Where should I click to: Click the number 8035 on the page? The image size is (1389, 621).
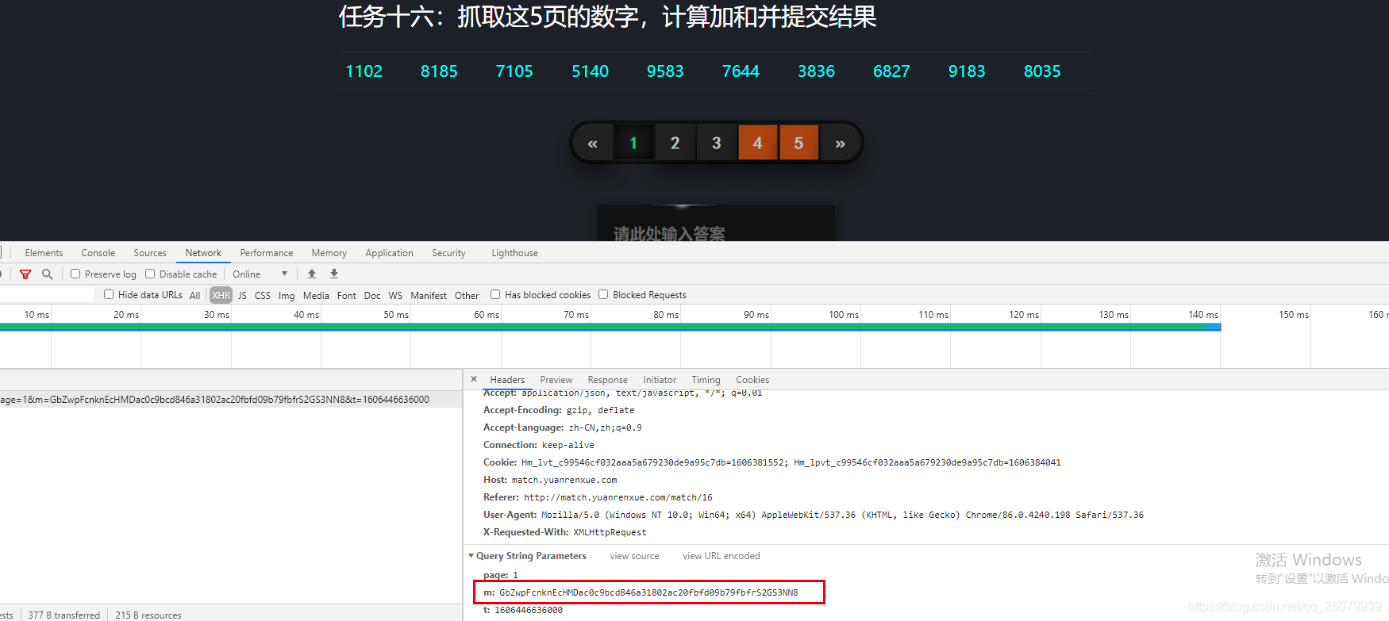[x=1042, y=71]
